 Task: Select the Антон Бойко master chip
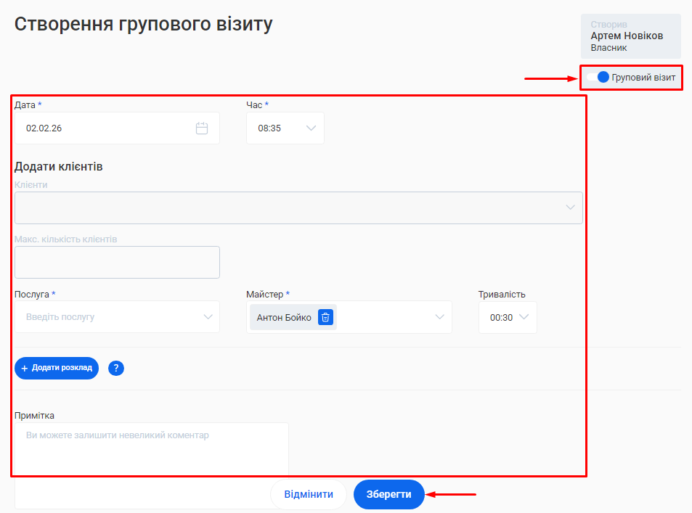(284, 317)
